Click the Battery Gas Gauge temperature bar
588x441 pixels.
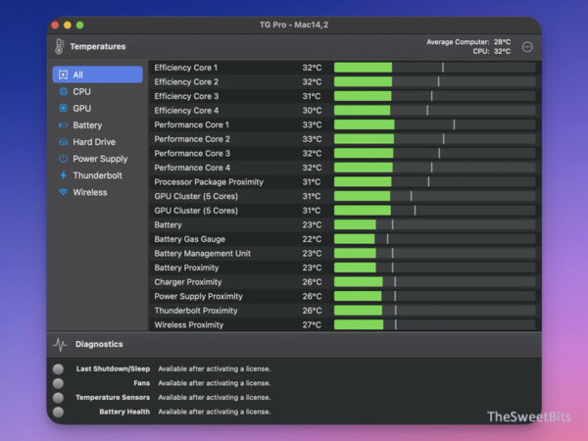click(x=434, y=239)
